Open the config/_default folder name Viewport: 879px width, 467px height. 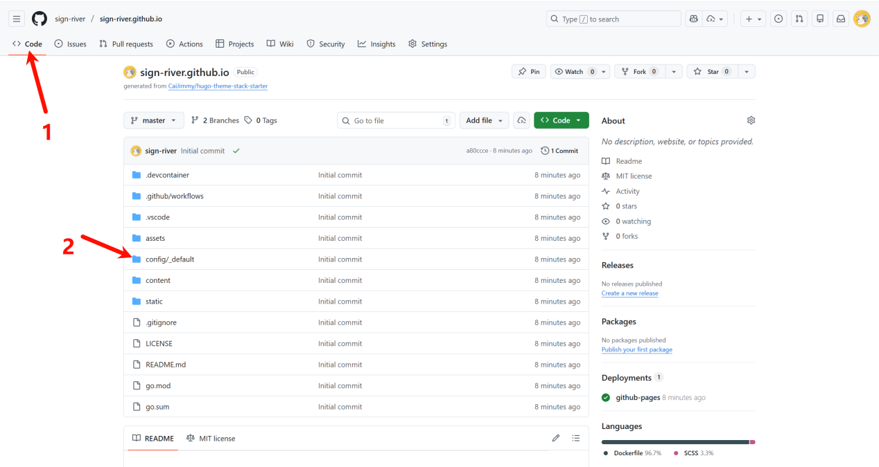pyautogui.click(x=170, y=259)
